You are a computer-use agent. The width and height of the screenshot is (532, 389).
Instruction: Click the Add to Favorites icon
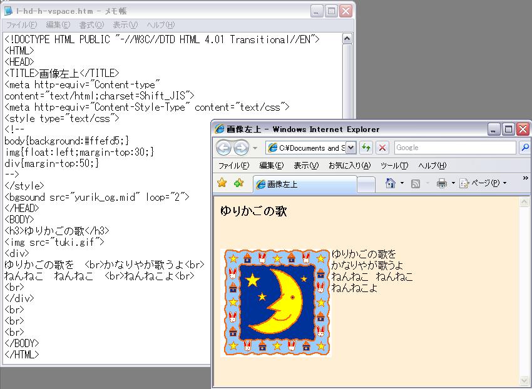(239, 183)
